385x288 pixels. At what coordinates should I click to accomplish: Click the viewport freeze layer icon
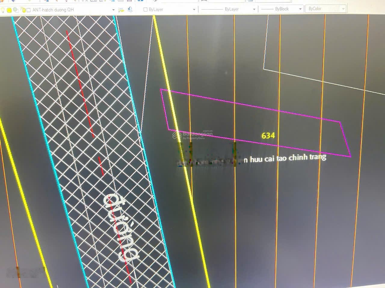pyautogui.click(x=16, y=10)
